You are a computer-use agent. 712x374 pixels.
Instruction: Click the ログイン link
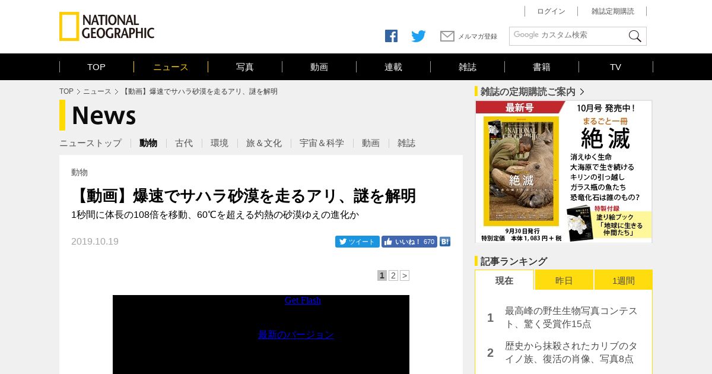click(x=551, y=11)
